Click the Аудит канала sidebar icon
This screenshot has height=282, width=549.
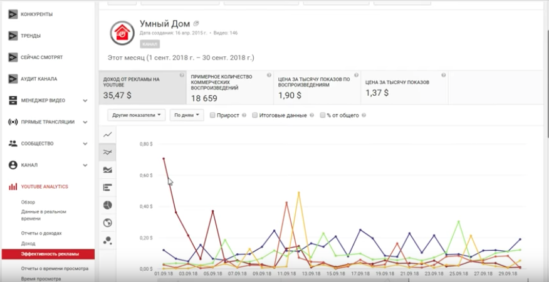[x=13, y=79]
